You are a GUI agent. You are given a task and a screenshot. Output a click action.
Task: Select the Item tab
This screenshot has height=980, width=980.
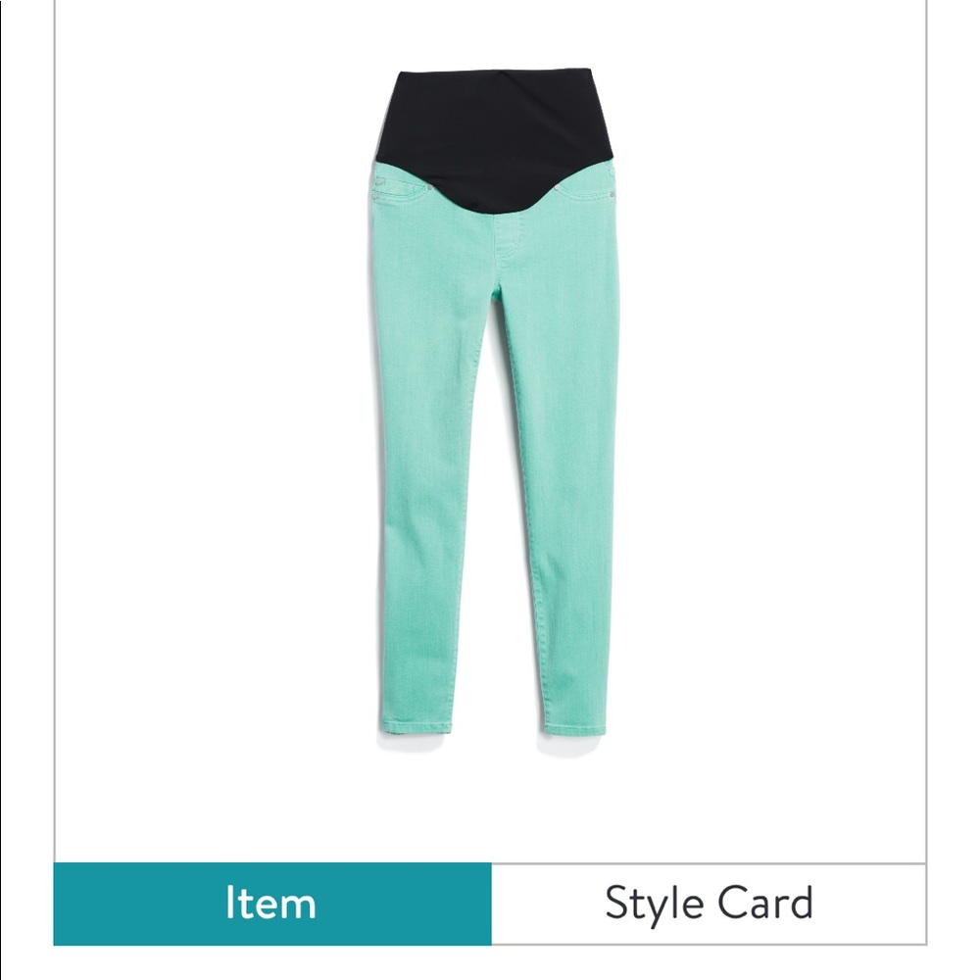272,904
